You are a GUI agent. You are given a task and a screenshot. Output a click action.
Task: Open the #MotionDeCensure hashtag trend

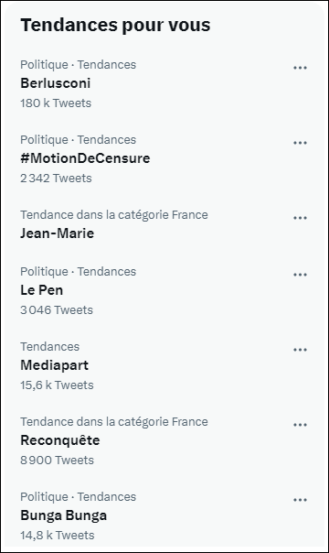click(x=85, y=158)
